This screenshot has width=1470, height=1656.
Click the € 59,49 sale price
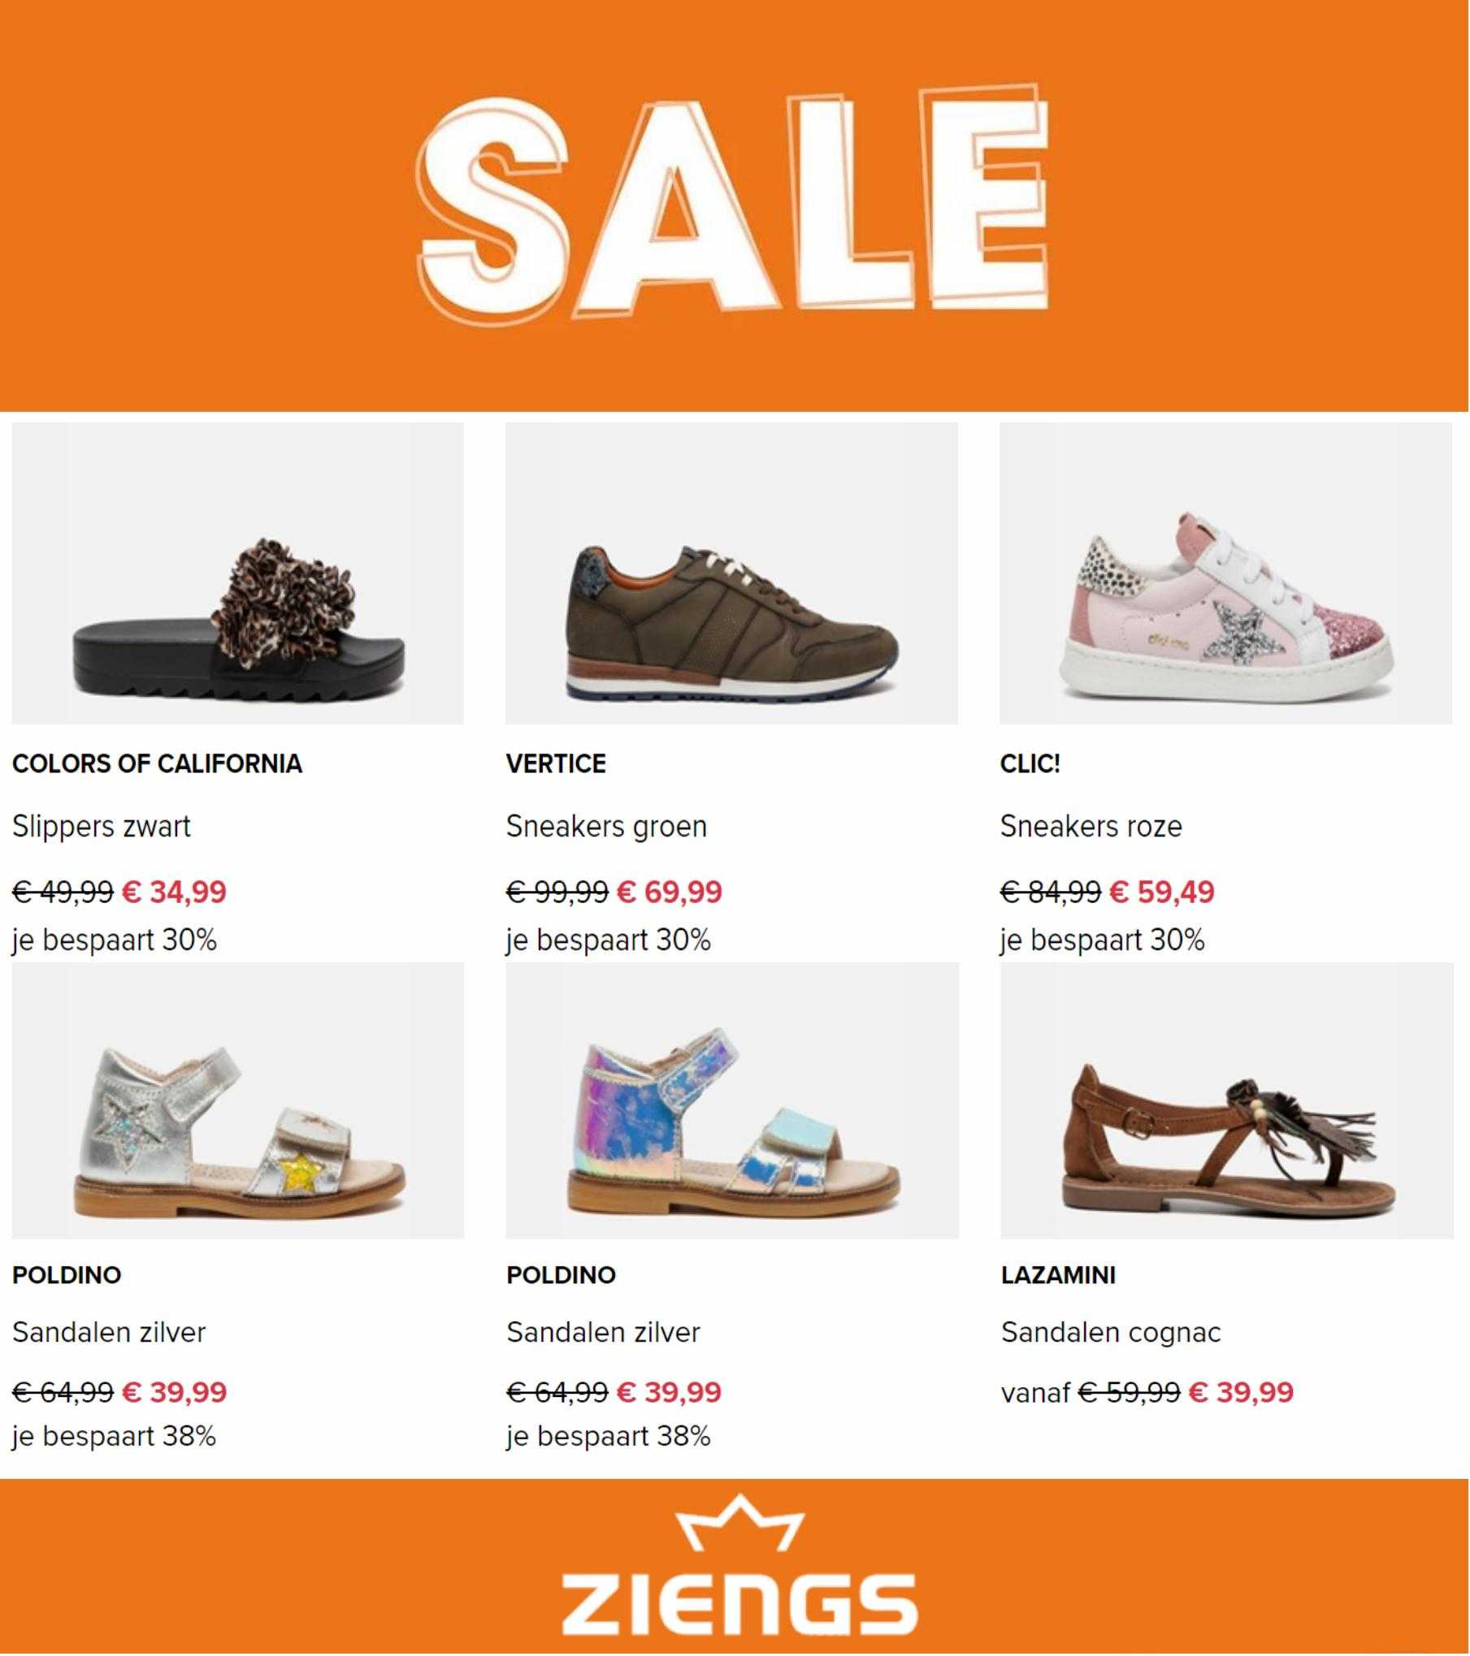pos(1162,892)
